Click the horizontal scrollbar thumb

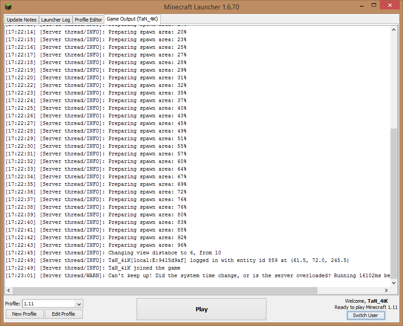165,290
